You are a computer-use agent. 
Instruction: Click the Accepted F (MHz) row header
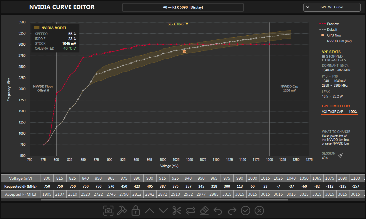coord(21,194)
